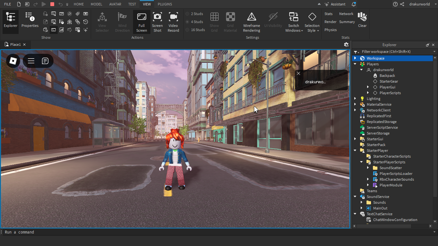The width and height of the screenshot is (438, 246).
Task: Switch to the PLUGINS ribbon tab
Action: click(165, 4)
